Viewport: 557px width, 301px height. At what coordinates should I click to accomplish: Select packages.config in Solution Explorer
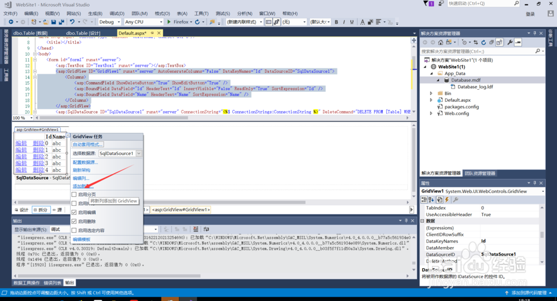coord(461,107)
